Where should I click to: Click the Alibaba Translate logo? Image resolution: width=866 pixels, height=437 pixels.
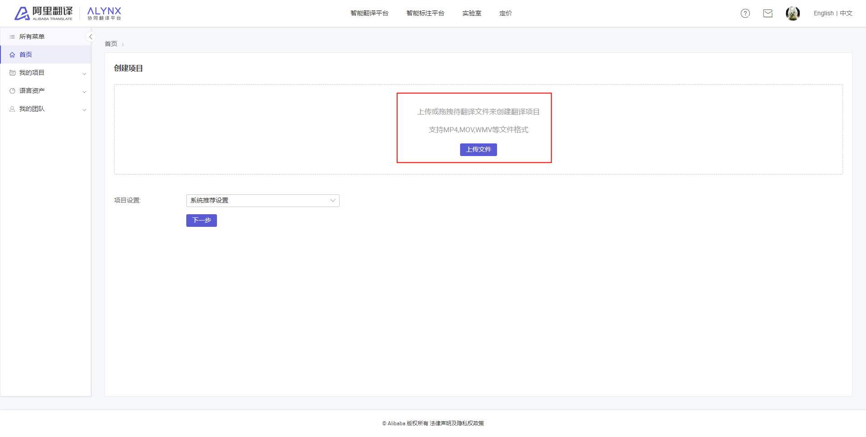point(43,14)
